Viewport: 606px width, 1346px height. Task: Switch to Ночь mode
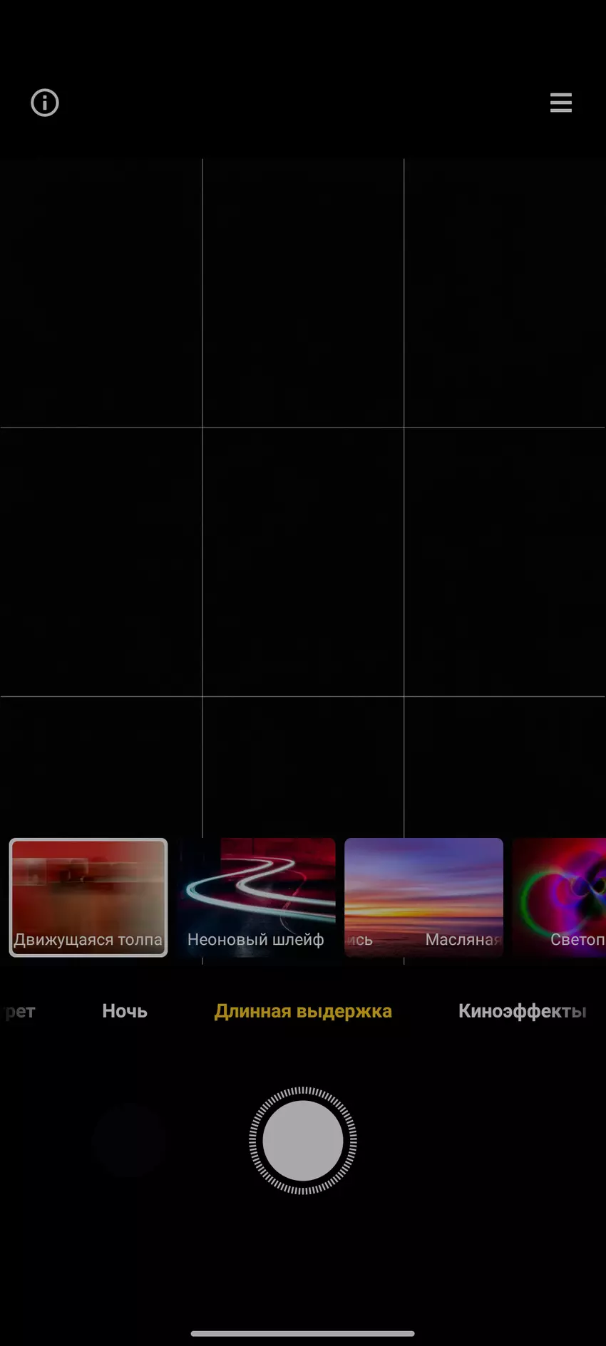pos(125,1011)
